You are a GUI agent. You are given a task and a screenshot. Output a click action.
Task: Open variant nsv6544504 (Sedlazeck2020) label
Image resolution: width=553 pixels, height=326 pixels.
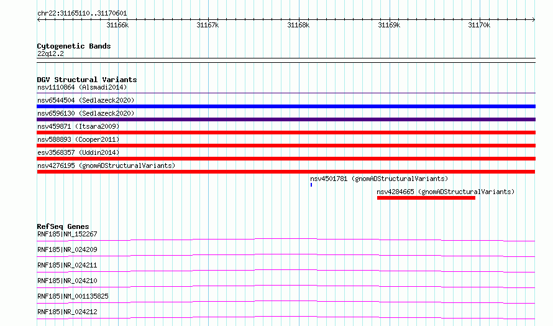(x=86, y=100)
